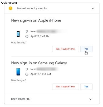The image size is (103, 107).
Task: Confirm Yes for the Apple iPhone sign-in
Action: click(86, 49)
